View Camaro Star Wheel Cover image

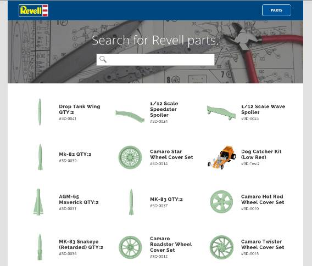(x=130, y=157)
